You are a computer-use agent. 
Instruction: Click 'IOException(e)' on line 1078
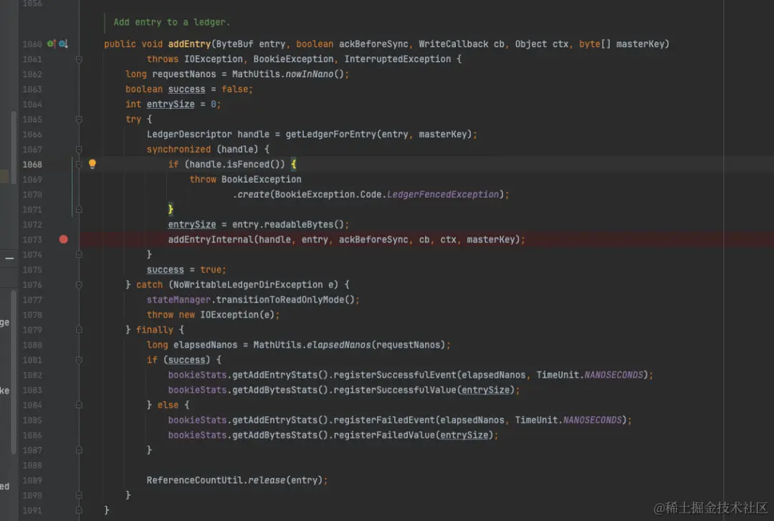(237, 314)
